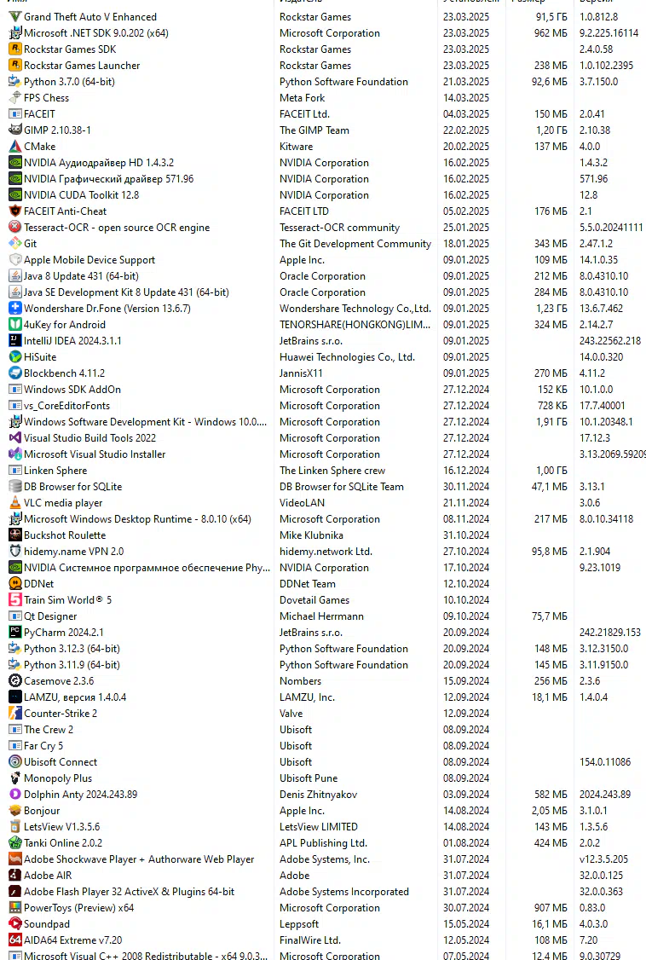Screen dimensions: 646x960
Task: Click the Grand Theft Auto V Enhanced icon
Action: pyautogui.click(x=14, y=16)
